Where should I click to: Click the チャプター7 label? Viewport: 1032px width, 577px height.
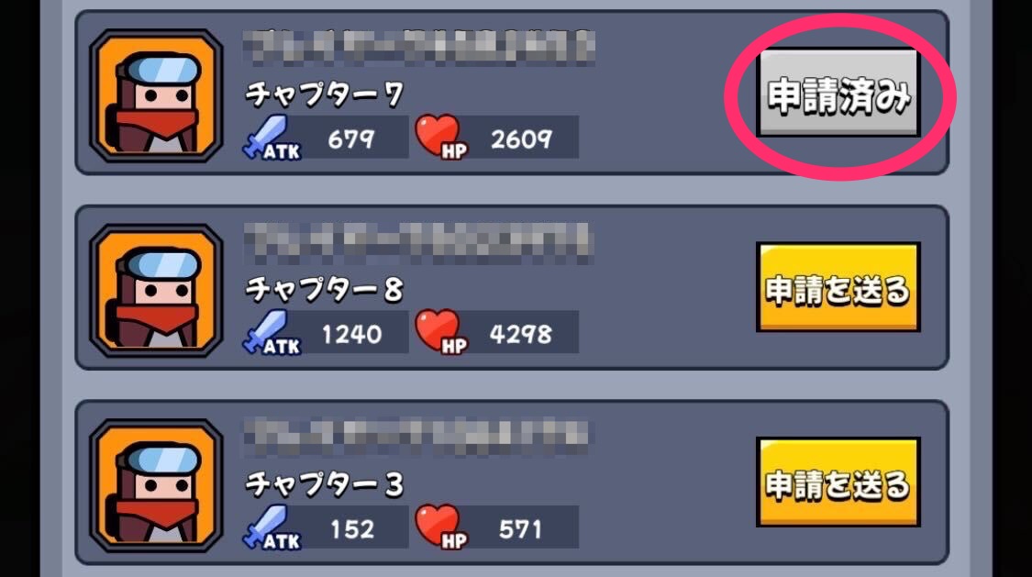(324, 94)
